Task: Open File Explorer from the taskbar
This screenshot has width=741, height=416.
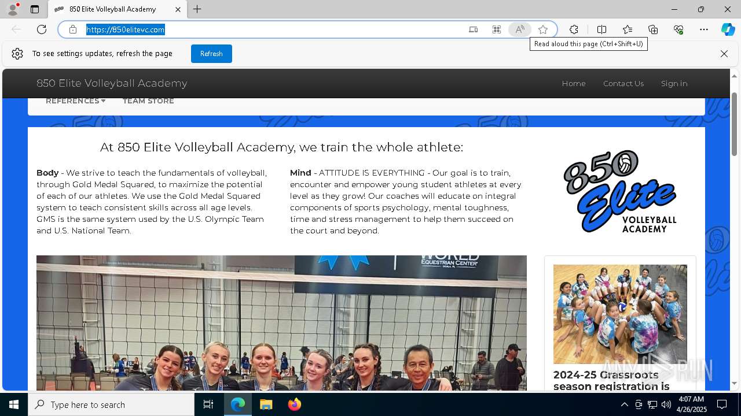Action: pos(266,404)
